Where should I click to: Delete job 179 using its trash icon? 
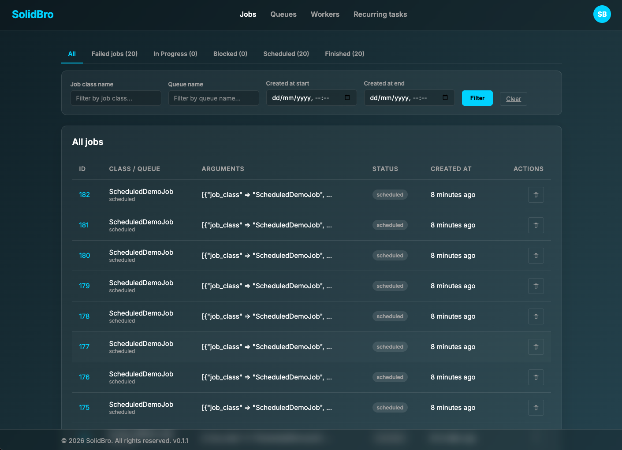(536, 286)
